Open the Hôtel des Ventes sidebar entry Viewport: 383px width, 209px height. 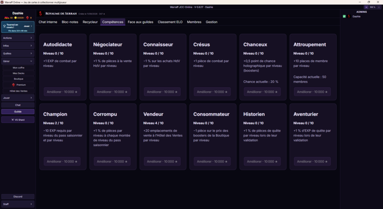coord(19,91)
